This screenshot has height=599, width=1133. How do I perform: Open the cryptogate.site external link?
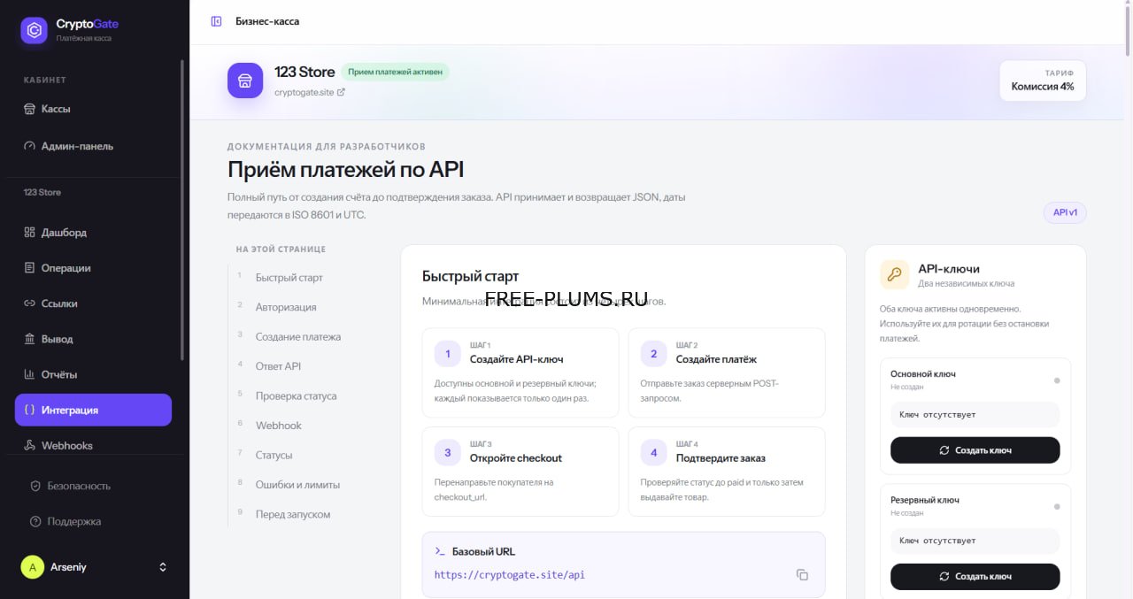(310, 92)
